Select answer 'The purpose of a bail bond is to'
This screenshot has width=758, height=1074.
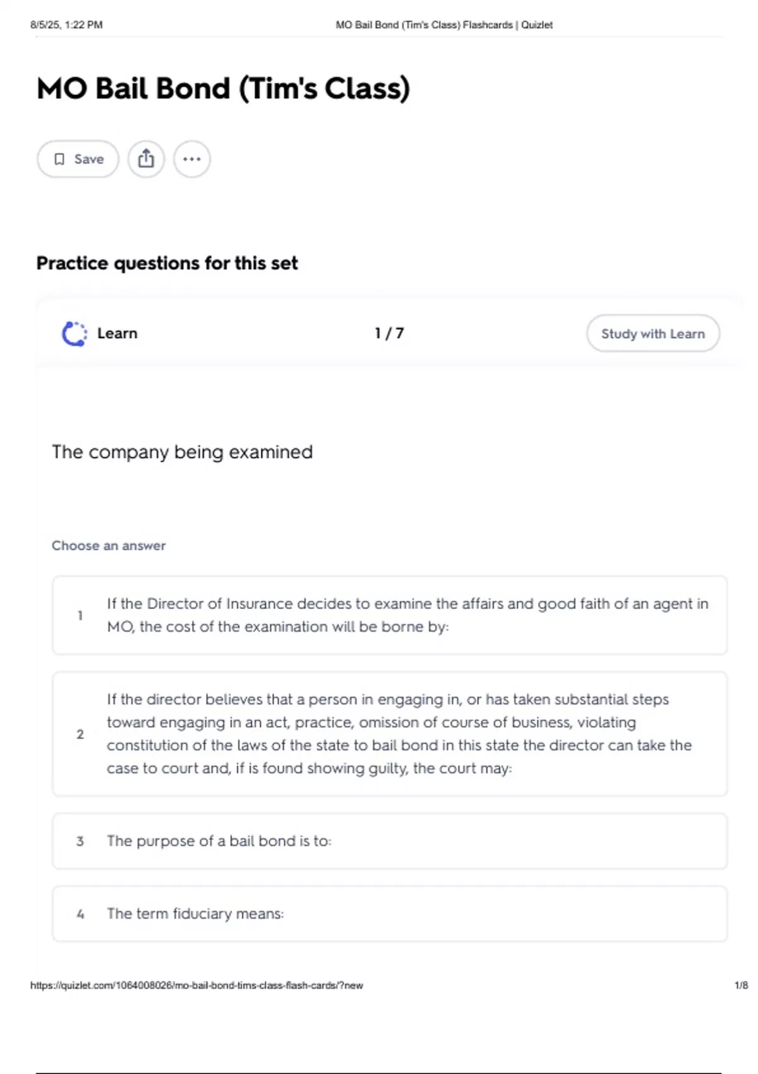(x=390, y=841)
